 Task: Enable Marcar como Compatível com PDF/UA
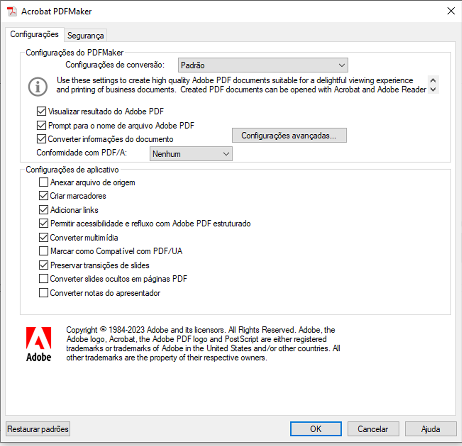coord(43,251)
